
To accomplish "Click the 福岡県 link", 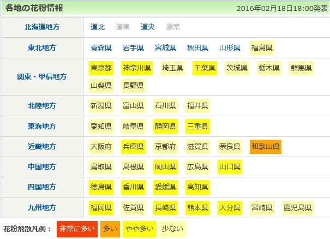I will (x=101, y=207).
